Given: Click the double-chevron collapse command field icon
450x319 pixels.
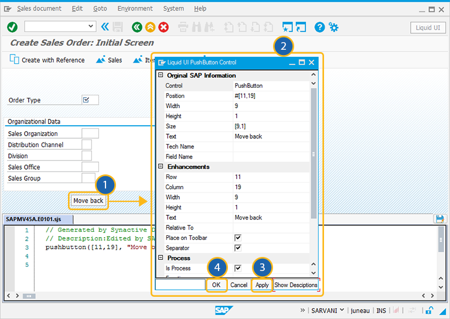Looking at the screenshot, I should click(105, 27).
